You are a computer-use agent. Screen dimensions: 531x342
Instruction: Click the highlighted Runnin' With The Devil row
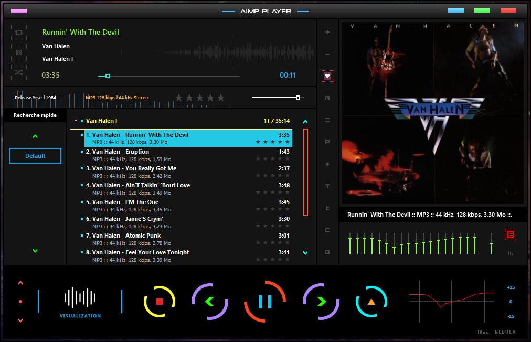point(188,138)
